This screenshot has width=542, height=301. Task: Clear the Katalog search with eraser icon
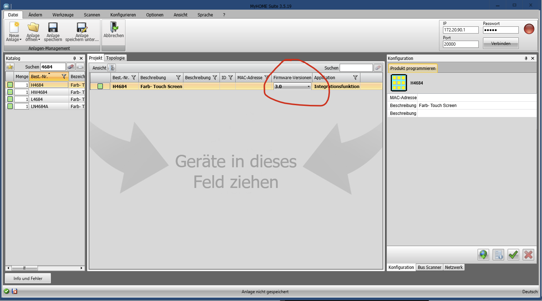[x=71, y=67]
